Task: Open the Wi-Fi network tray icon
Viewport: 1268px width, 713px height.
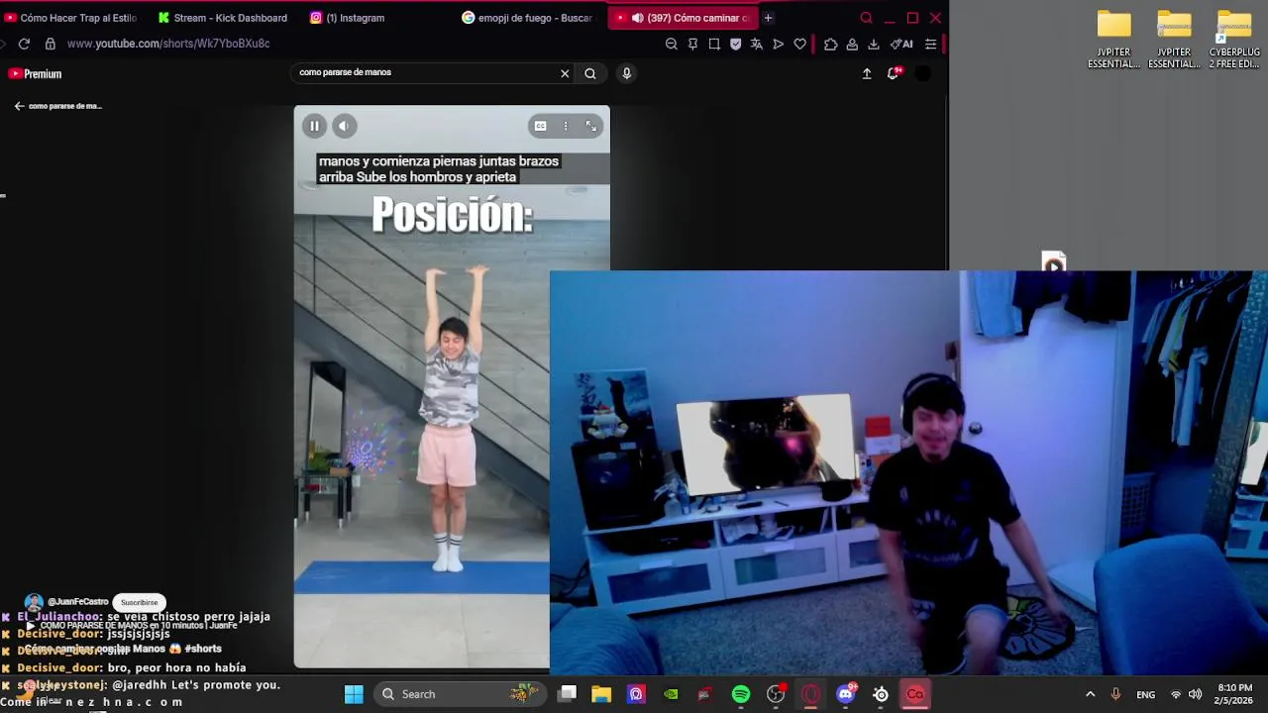Action: [x=1176, y=694]
